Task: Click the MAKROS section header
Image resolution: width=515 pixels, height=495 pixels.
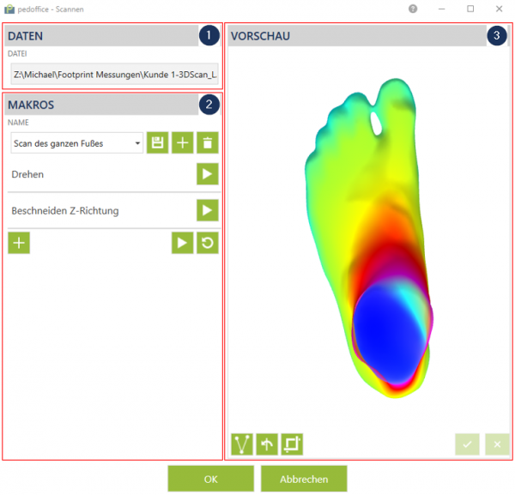Action: [101, 105]
